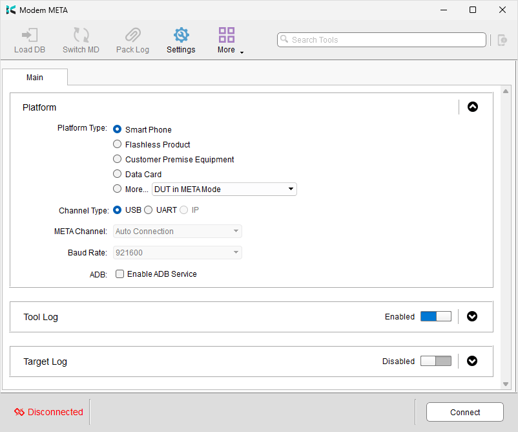Screen dimensions: 518x432
Task: Click the Target Log section title
Action: pos(45,362)
